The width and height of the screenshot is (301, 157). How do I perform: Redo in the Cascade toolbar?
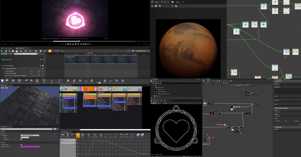31,81
